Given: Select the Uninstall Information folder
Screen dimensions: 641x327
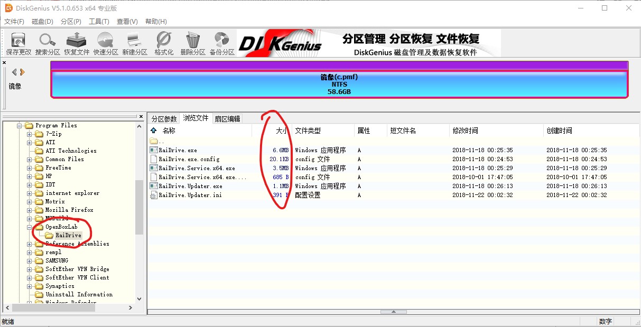Looking at the screenshot, I should point(79,294).
